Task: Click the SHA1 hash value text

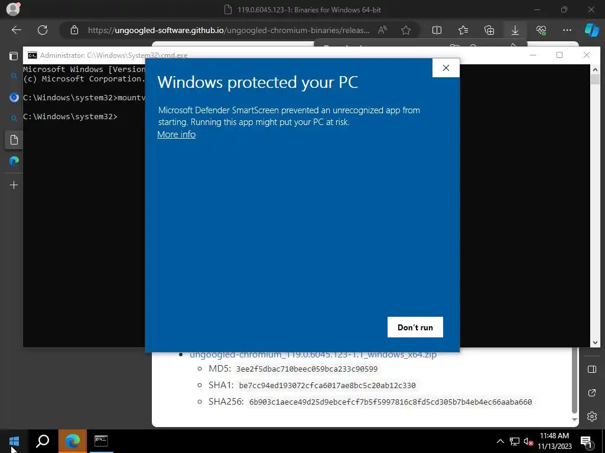Action: pyautogui.click(x=327, y=385)
